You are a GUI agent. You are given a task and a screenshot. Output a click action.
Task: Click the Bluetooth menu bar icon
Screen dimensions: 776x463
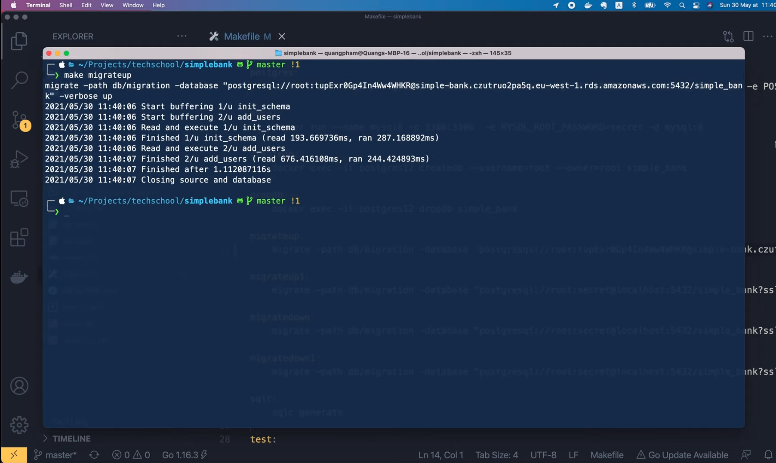tap(634, 5)
